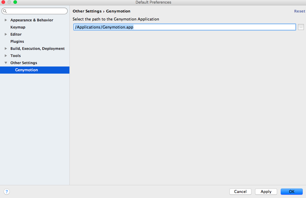Expand Build, Execution, Deployment arrow

[6, 48]
